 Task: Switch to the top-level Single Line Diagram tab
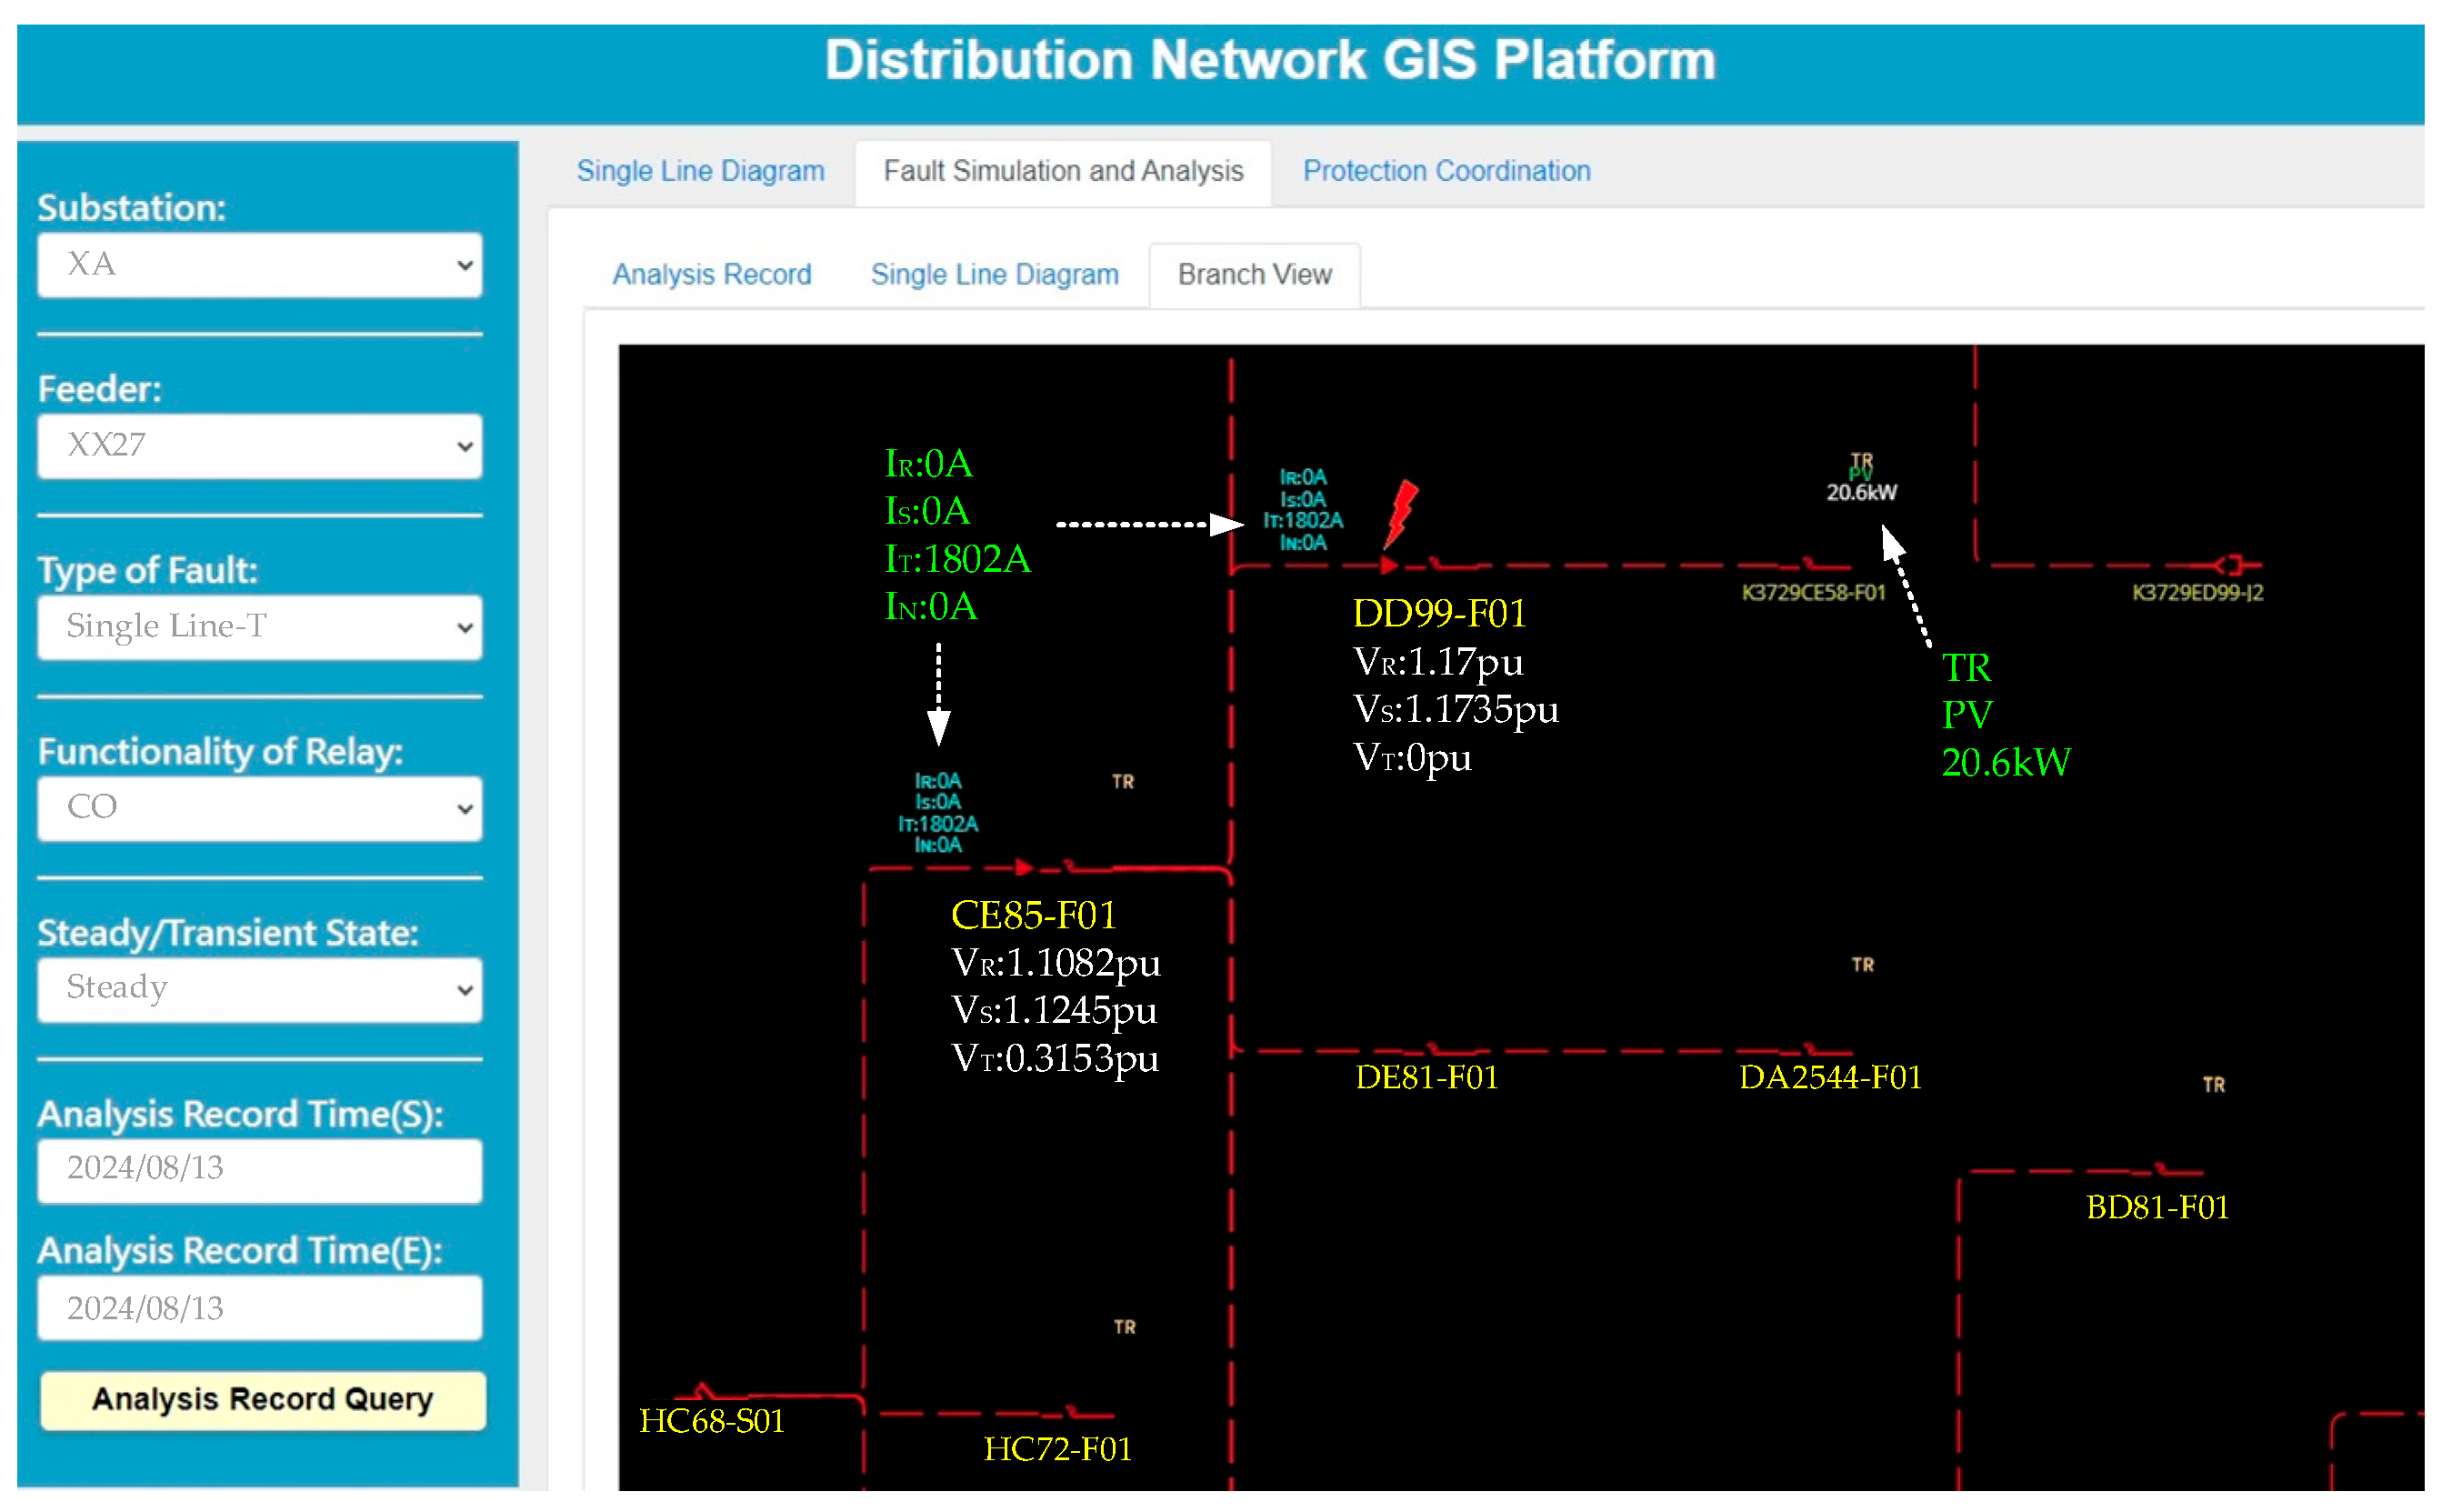click(x=701, y=171)
